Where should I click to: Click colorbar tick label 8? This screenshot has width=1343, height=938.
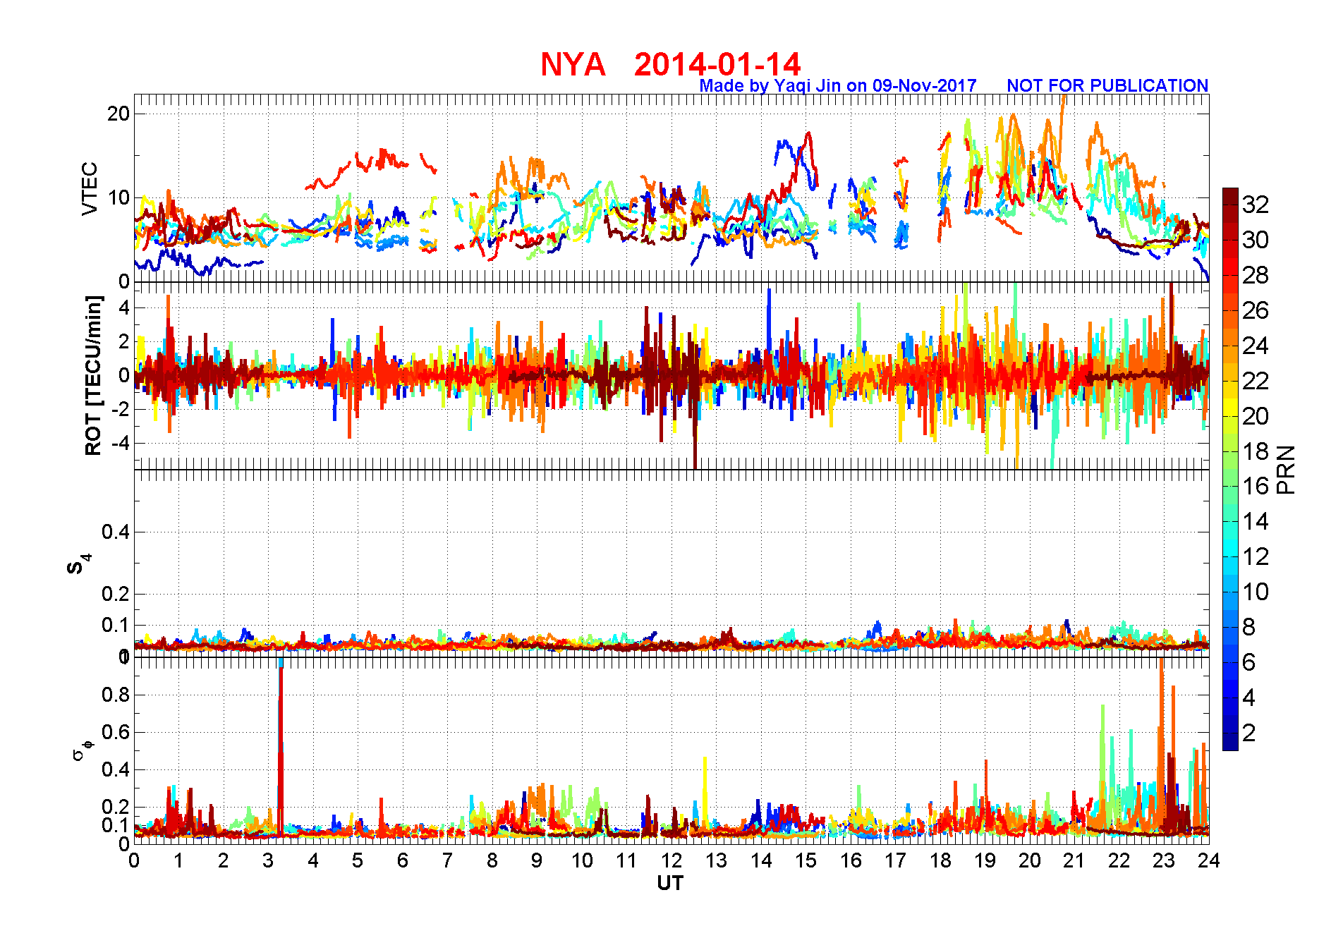[1248, 627]
